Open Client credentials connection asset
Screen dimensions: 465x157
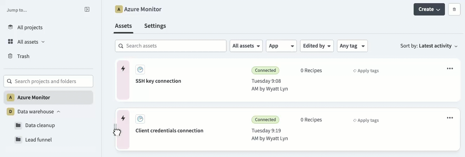(170, 131)
